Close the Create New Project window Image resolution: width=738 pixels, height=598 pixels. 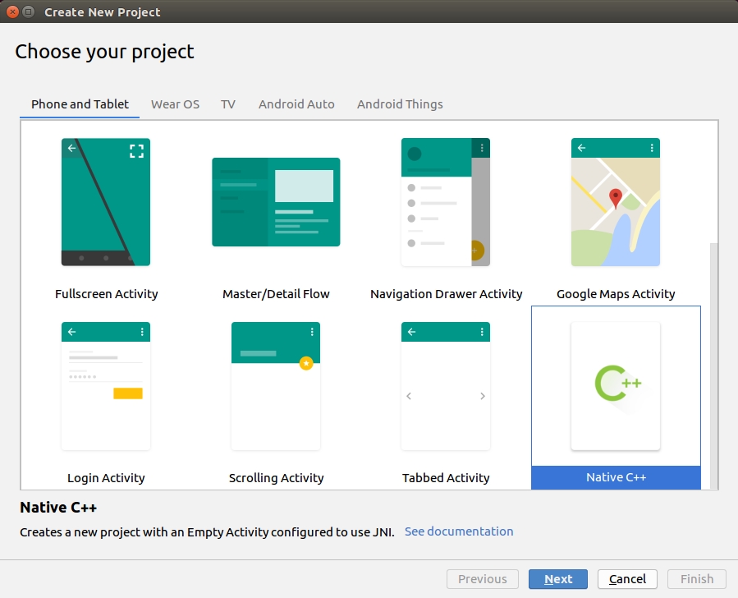12,11
